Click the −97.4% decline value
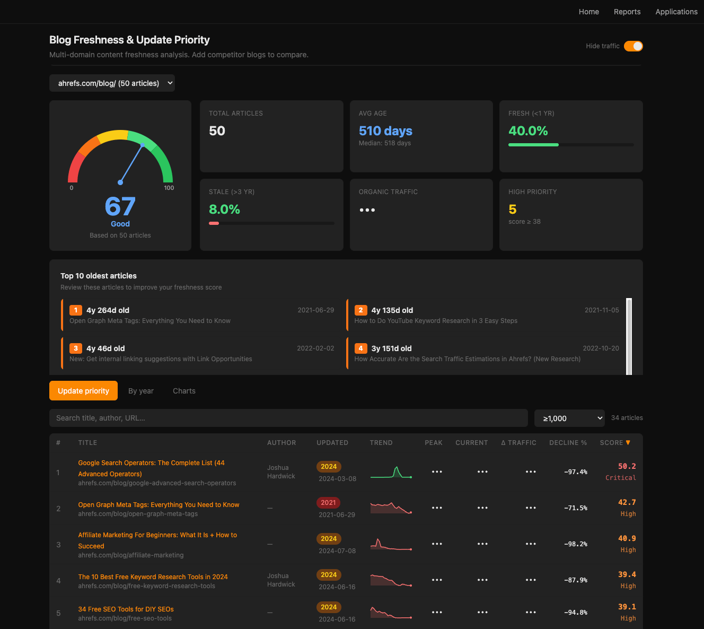Image resolution: width=704 pixels, height=629 pixels. click(576, 472)
